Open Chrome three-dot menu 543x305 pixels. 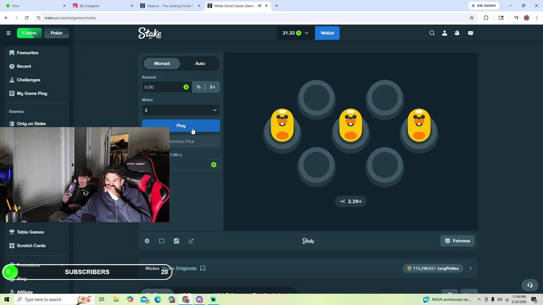click(536, 18)
